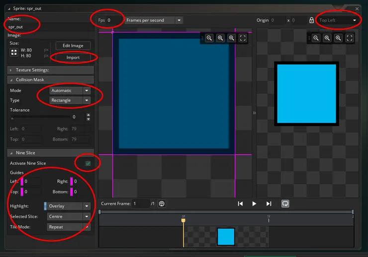This screenshot has width=368, height=257.
Task: Click the Right guide value field
Action: [82, 182]
